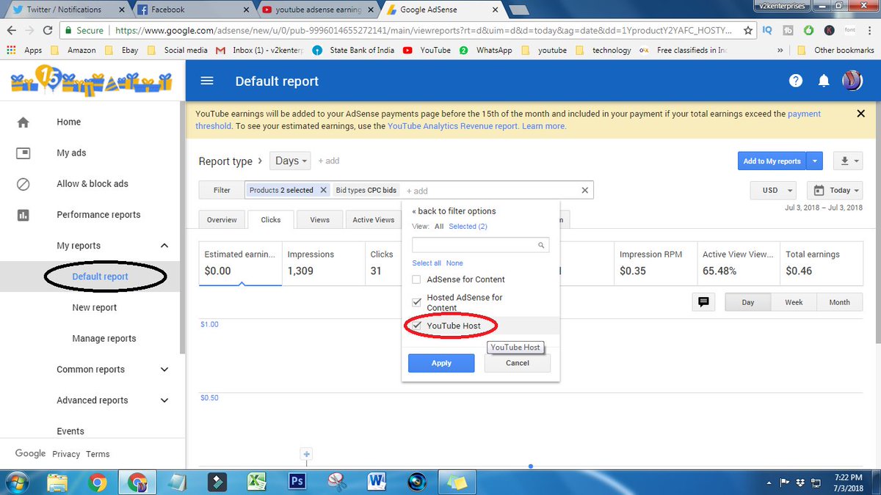This screenshot has height=495, width=881.
Task: Select the Views tab
Action: coord(319,219)
